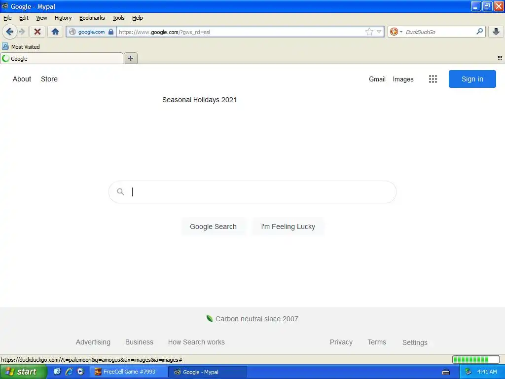Click the magnifier in DuckDuckGo search box
Image resolution: width=505 pixels, height=379 pixels.
coord(479,31)
